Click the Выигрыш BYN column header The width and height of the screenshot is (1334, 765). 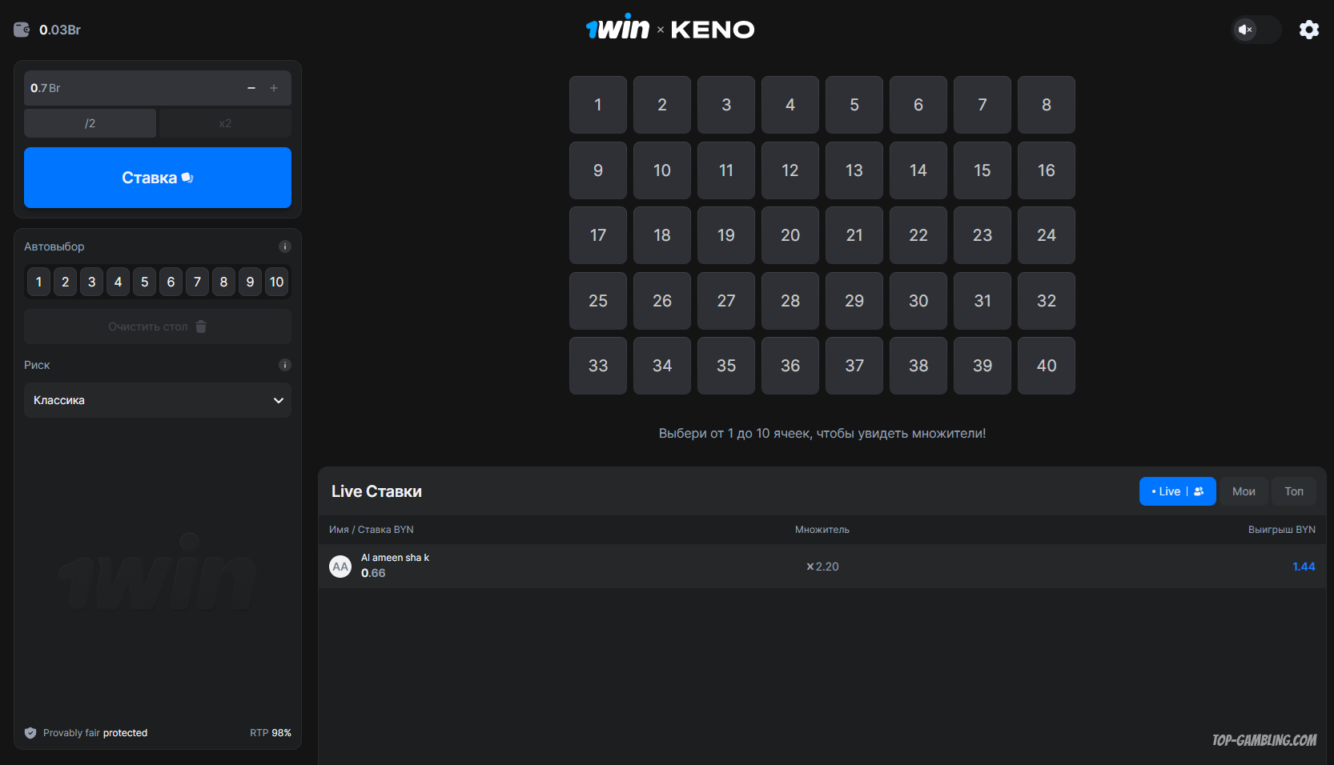(1281, 530)
